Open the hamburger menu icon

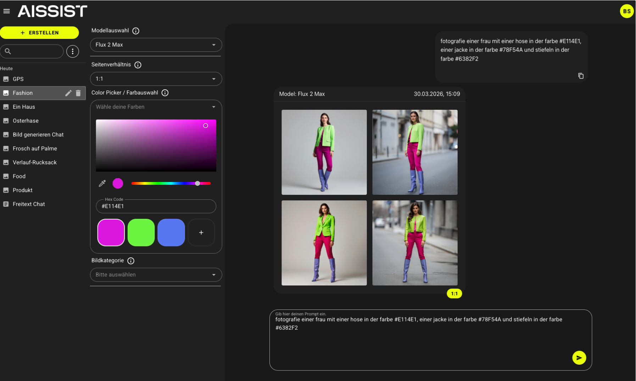click(x=6, y=11)
